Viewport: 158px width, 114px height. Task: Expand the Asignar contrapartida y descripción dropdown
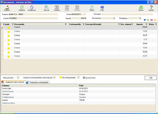pyautogui.click(x=55, y=77)
